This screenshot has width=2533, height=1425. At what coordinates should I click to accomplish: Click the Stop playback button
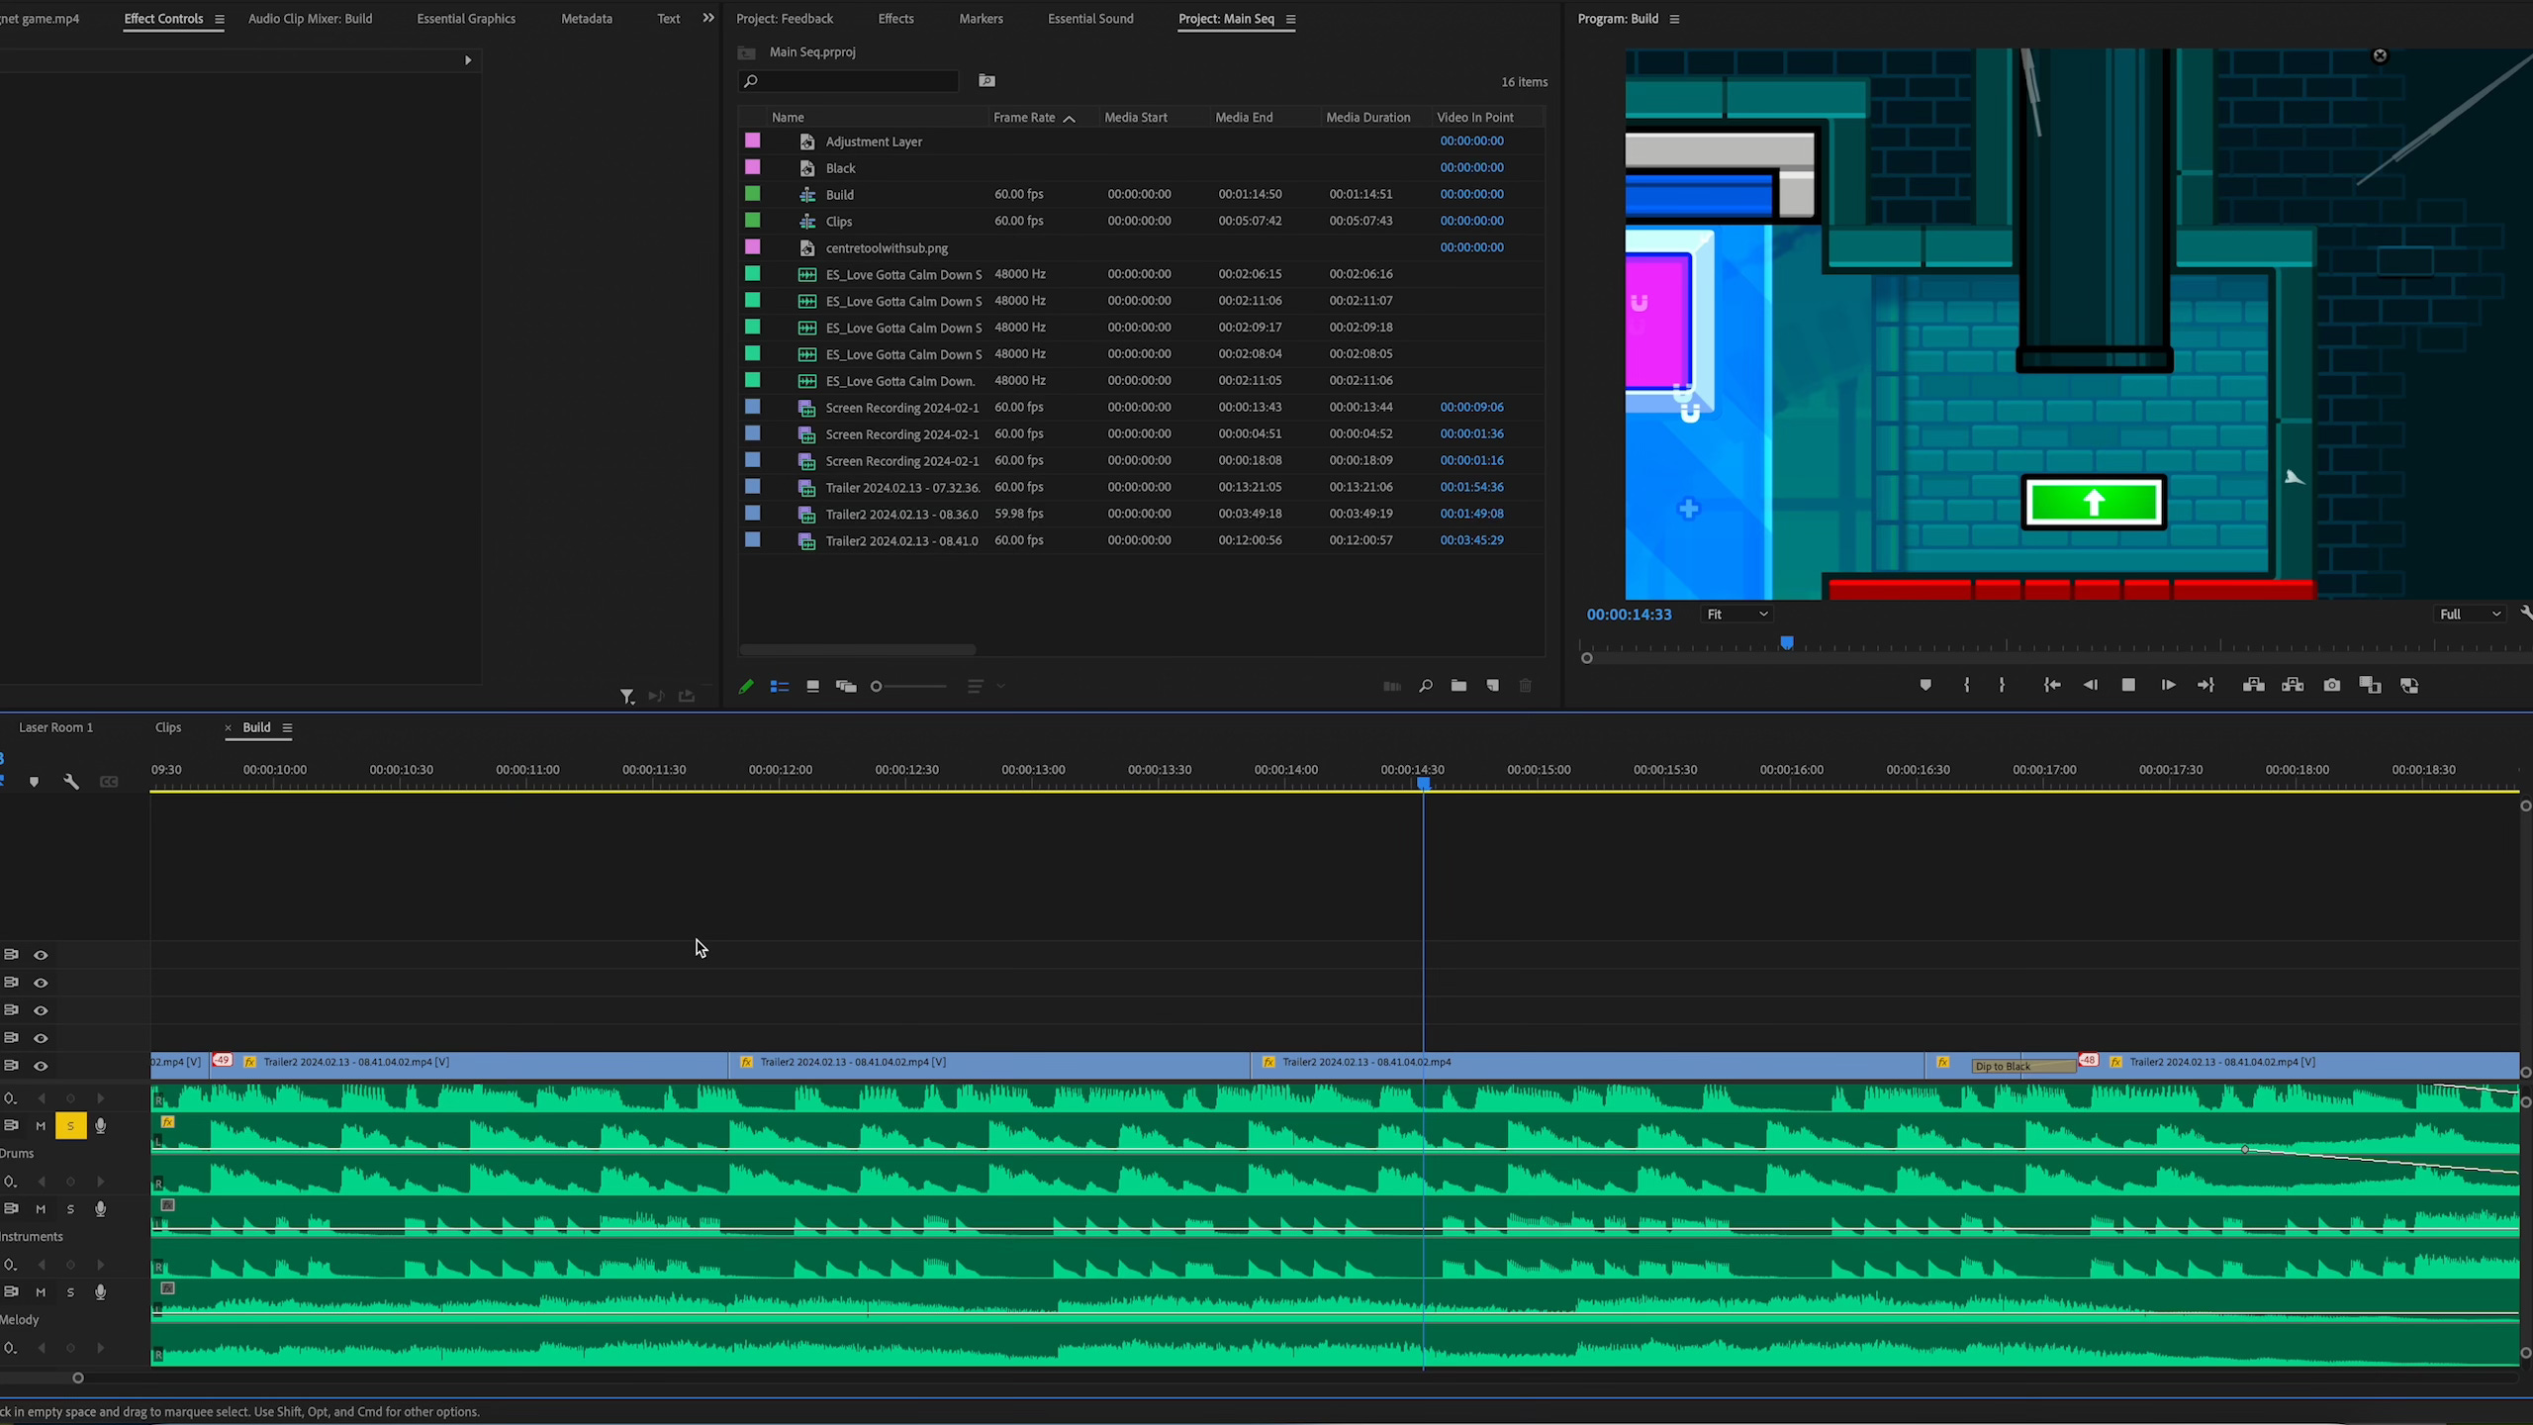(2128, 685)
